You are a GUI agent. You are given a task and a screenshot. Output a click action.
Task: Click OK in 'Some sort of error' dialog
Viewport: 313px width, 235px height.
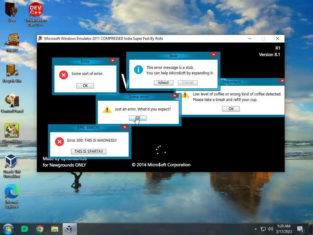pos(85,86)
